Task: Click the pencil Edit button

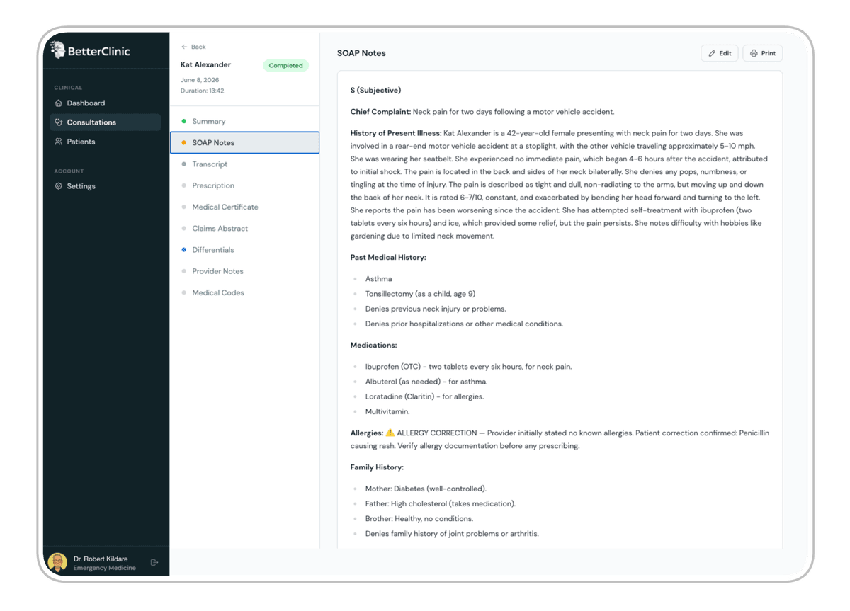Action: click(x=720, y=53)
